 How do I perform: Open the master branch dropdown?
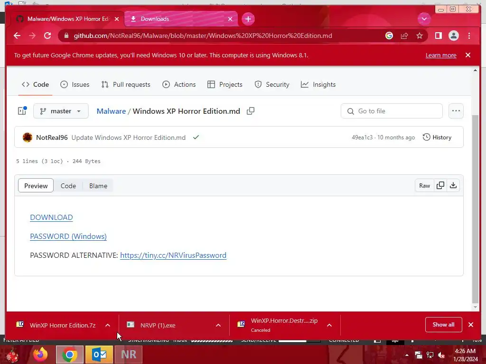pos(61,111)
